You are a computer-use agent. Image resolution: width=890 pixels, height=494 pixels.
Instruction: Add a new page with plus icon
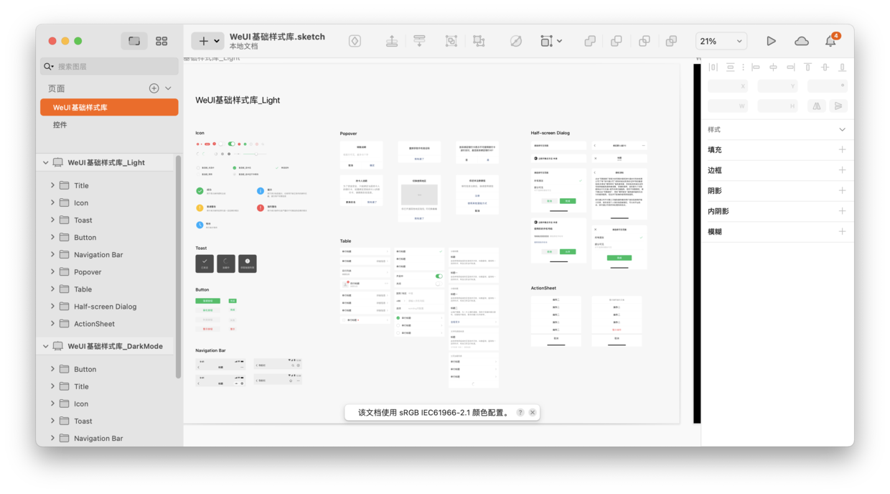(x=154, y=88)
